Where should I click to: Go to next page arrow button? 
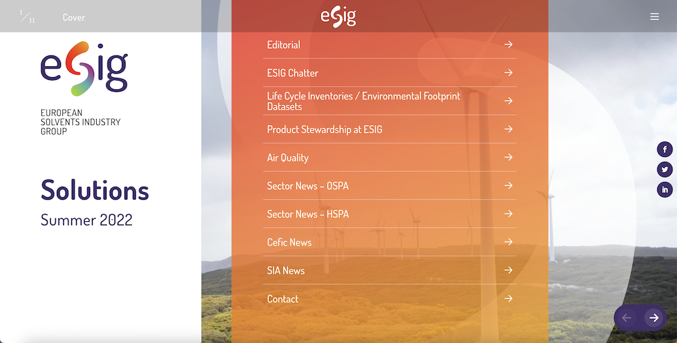tap(654, 318)
